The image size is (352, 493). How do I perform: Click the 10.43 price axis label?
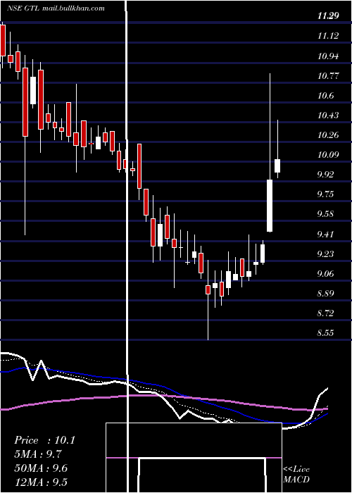click(x=328, y=116)
